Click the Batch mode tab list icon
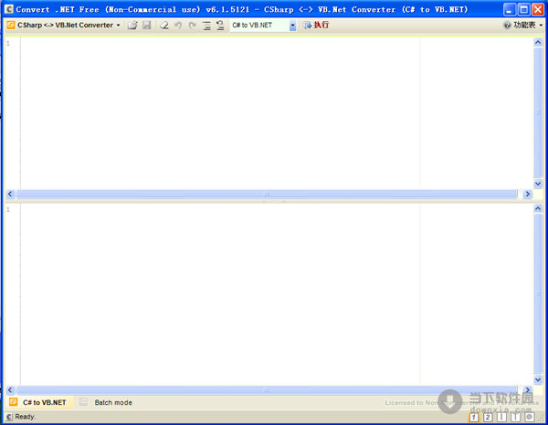Screen dimensions: 548x425 (x=83, y=402)
